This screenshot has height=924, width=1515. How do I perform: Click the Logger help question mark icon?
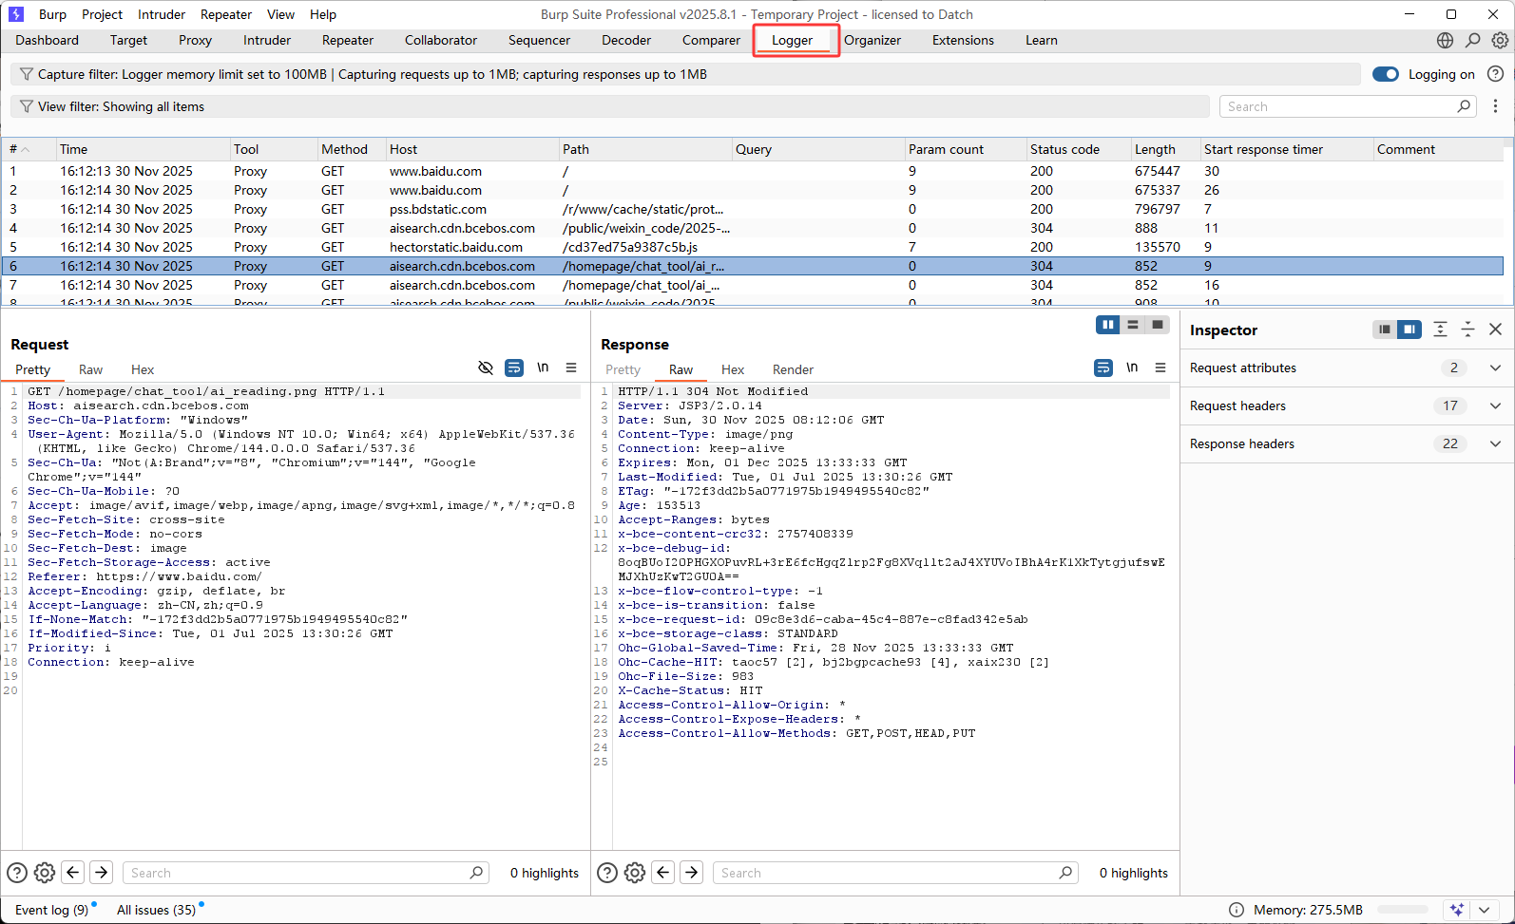[1495, 74]
